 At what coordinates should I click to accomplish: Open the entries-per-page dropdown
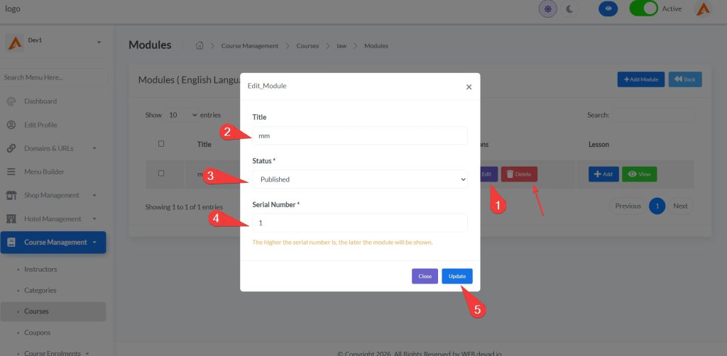pyautogui.click(x=182, y=115)
